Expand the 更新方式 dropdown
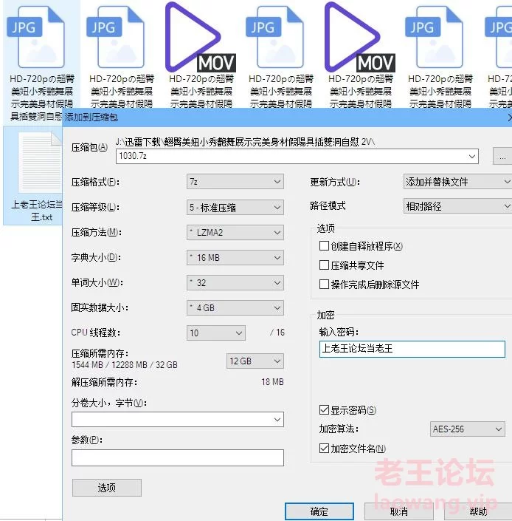 click(x=457, y=182)
